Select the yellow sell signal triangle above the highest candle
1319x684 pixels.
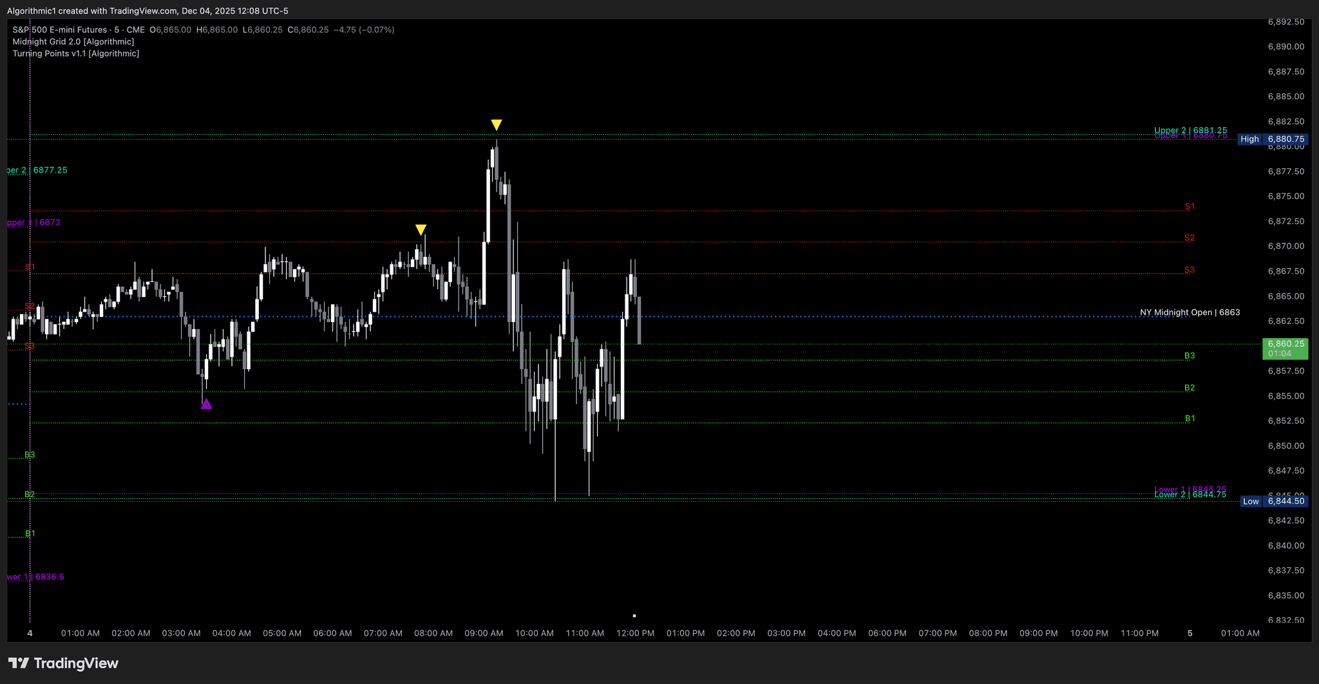(x=497, y=122)
